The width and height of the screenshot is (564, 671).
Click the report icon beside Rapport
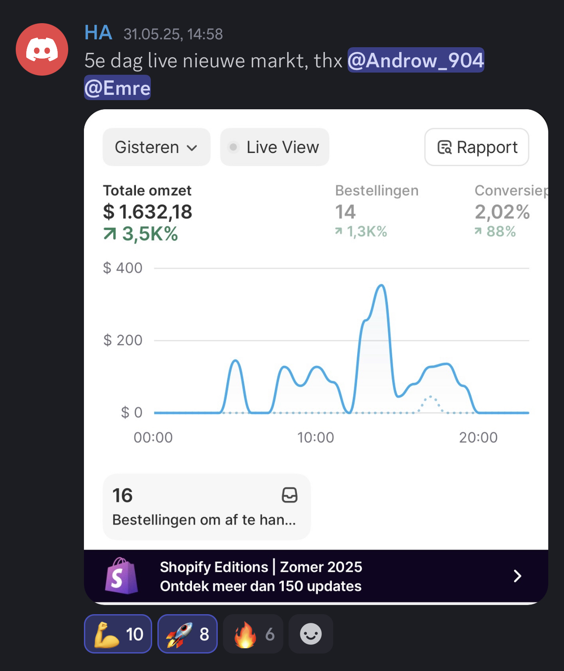tap(444, 147)
